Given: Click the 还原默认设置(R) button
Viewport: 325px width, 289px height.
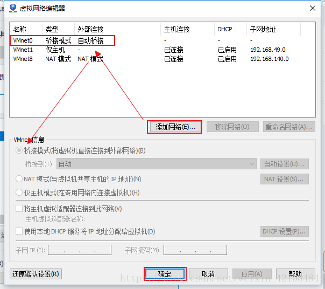Looking at the screenshot, I should [36, 274].
